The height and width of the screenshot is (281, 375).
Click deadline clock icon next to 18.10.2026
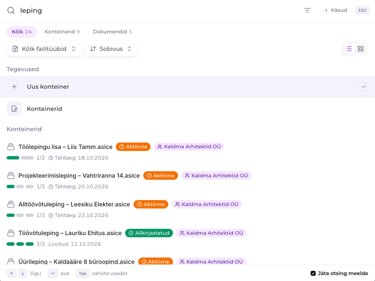(x=51, y=158)
